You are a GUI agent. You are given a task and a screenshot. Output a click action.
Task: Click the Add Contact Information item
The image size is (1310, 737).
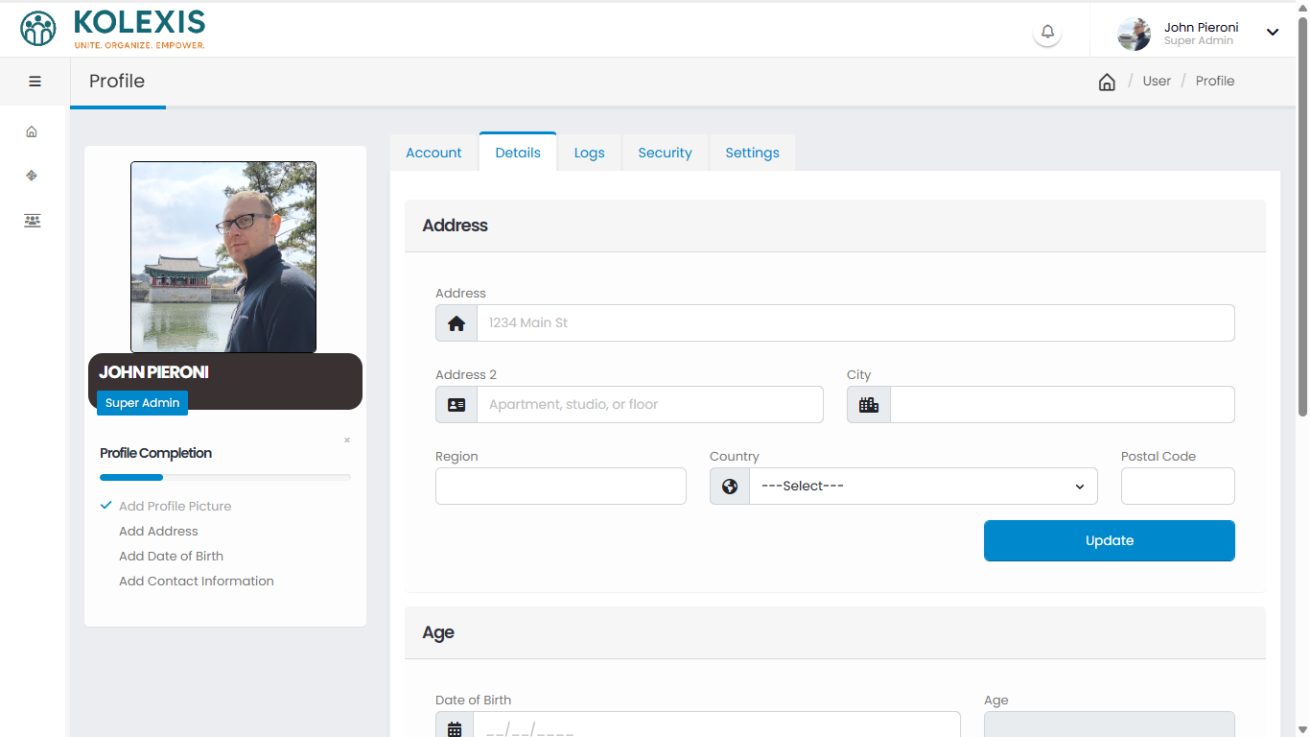197,581
